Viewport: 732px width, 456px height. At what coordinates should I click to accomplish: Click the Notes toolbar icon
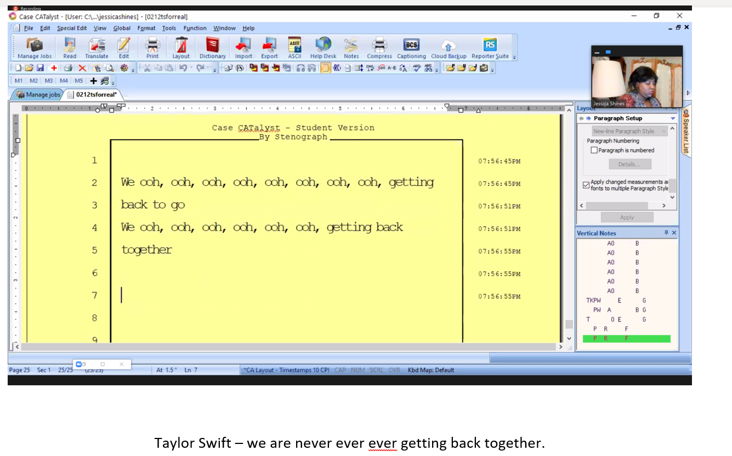(351, 48)
